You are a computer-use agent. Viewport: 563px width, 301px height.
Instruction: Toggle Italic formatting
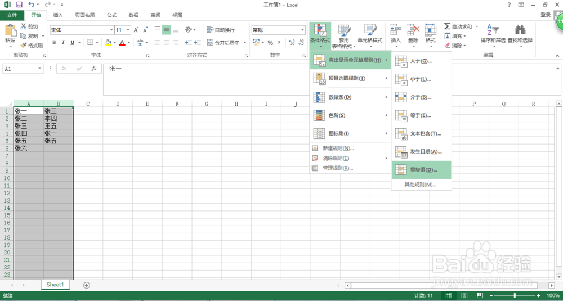coord(64,43)
